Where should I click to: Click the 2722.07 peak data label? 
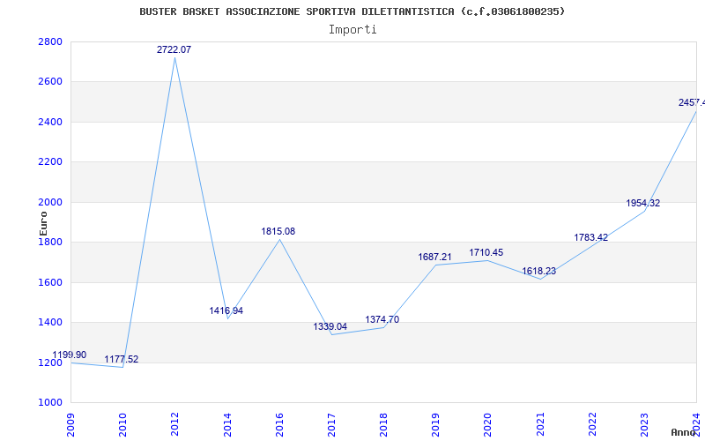point(174,50)
